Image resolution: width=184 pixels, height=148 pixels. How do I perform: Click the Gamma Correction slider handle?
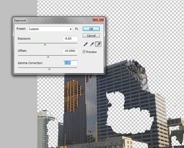[49, 69]
